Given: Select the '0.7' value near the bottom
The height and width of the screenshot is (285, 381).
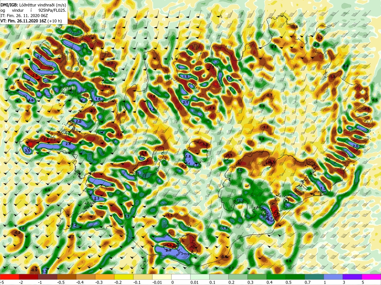Looking at the screenshot, I should coord(231,268).
